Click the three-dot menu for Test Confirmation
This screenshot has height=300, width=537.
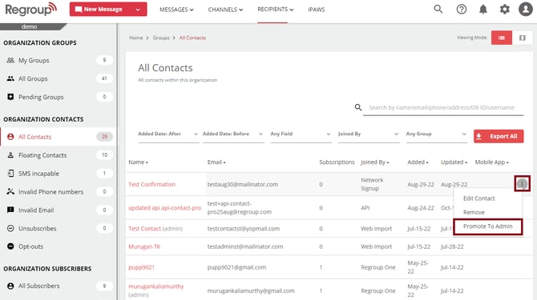click(522, 184)
